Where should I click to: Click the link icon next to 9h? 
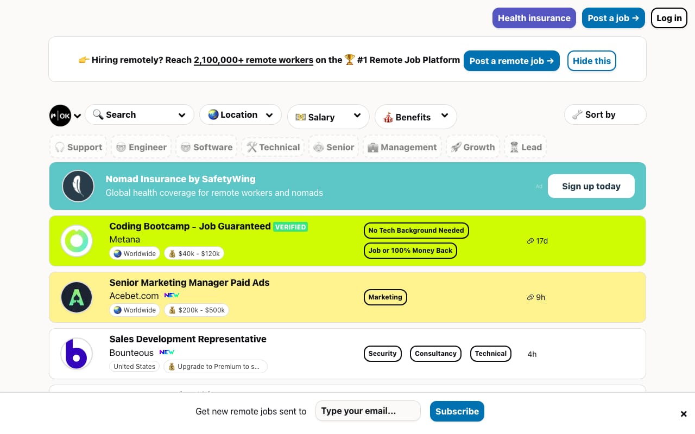pos(530,297)
